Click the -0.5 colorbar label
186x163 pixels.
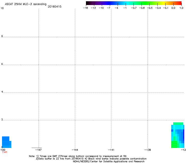coord(150,8)
